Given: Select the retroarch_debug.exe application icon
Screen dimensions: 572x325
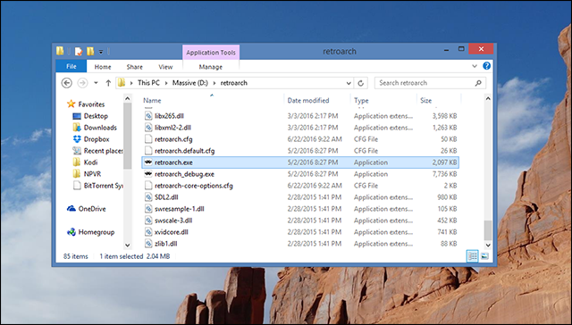Looking at the screenshot, I should coord(148,174).
